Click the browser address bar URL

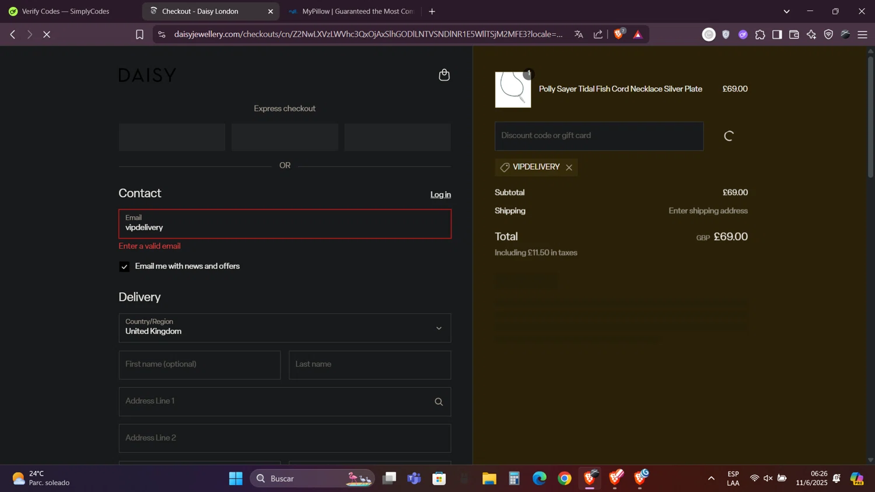pos(368,34)
